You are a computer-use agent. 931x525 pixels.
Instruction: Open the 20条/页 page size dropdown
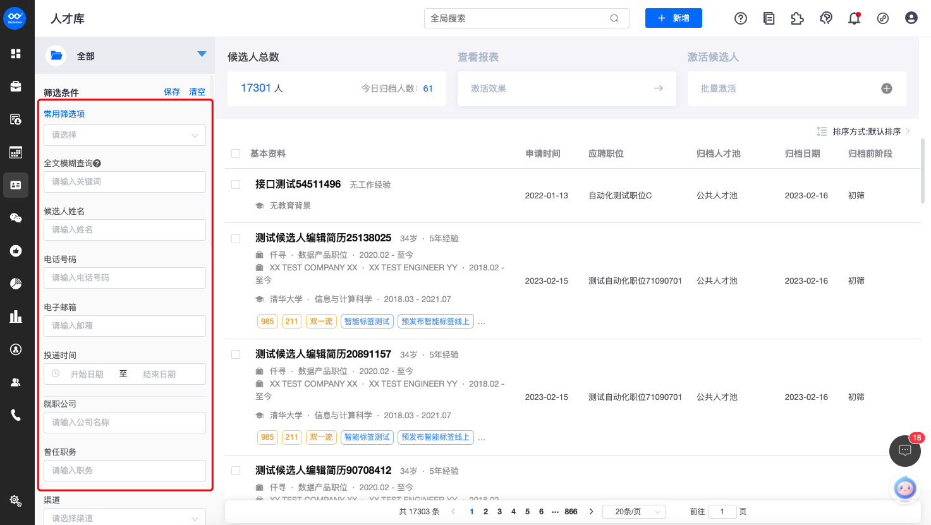(x=634, y=512)
